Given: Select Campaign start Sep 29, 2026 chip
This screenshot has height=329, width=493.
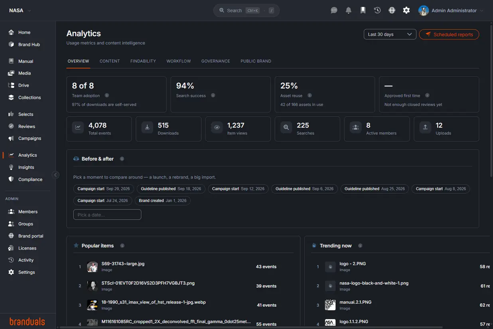Looking at the screenshot, I should [104, 189].
